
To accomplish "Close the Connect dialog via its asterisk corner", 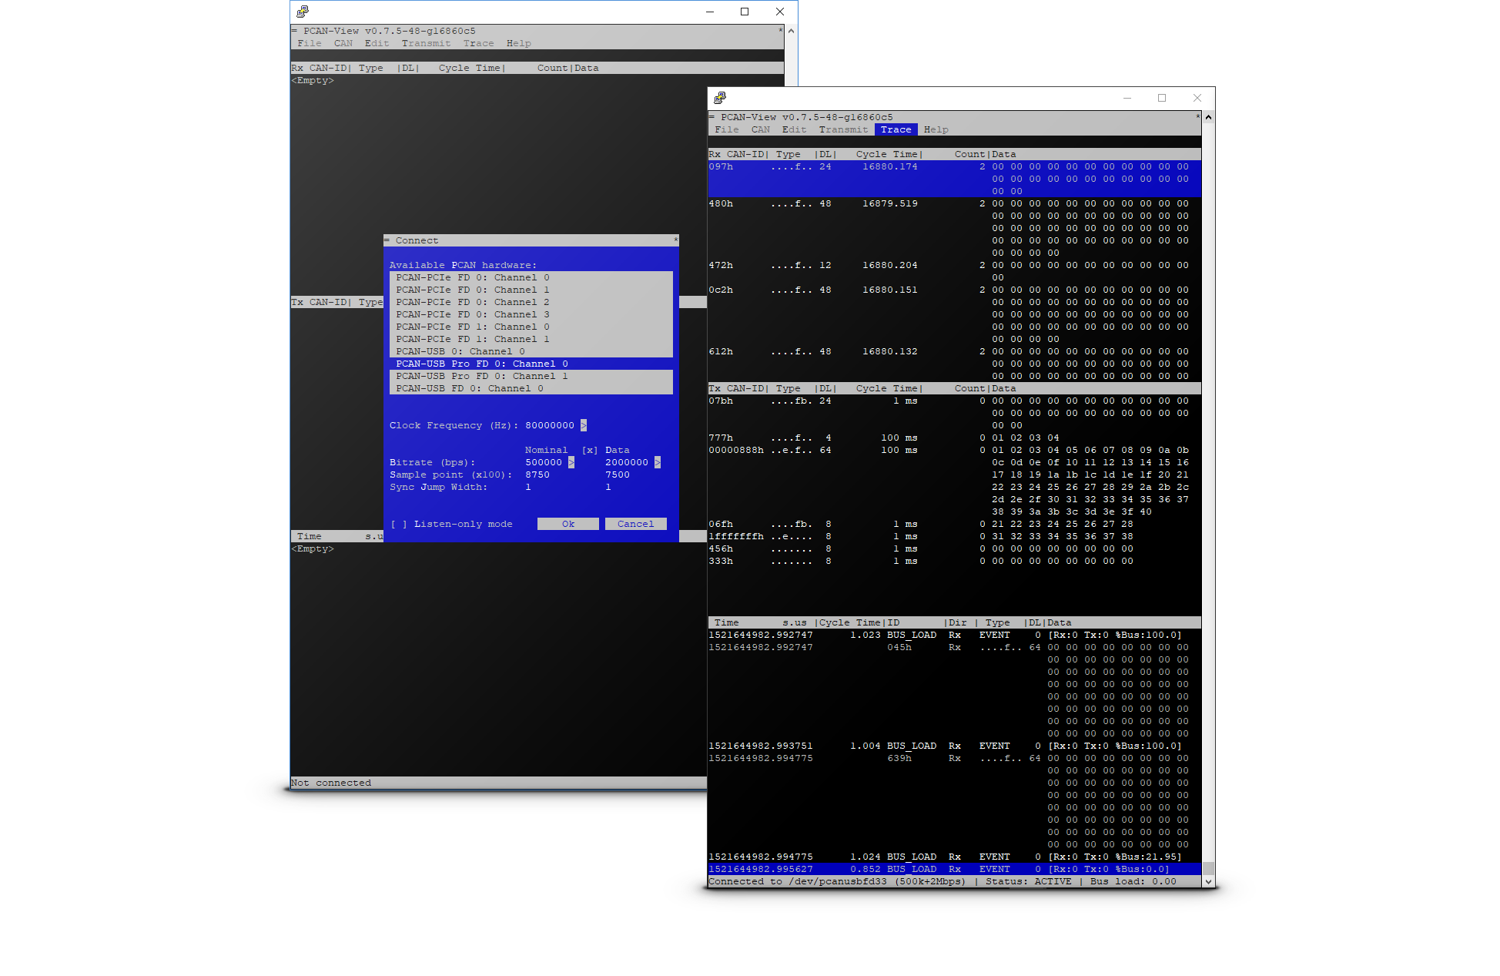I will tap(676, 240).
